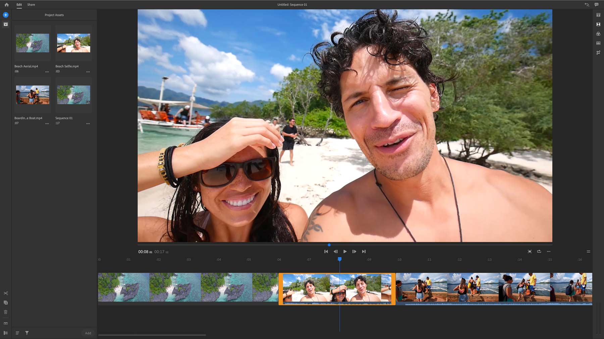
Task: Open the Color panel icon in right sidebar
Action: pos(598,34)
